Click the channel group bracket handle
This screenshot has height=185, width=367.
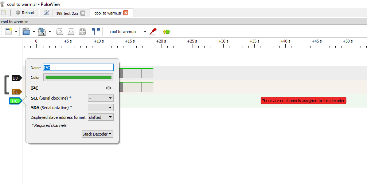point(7,85)
